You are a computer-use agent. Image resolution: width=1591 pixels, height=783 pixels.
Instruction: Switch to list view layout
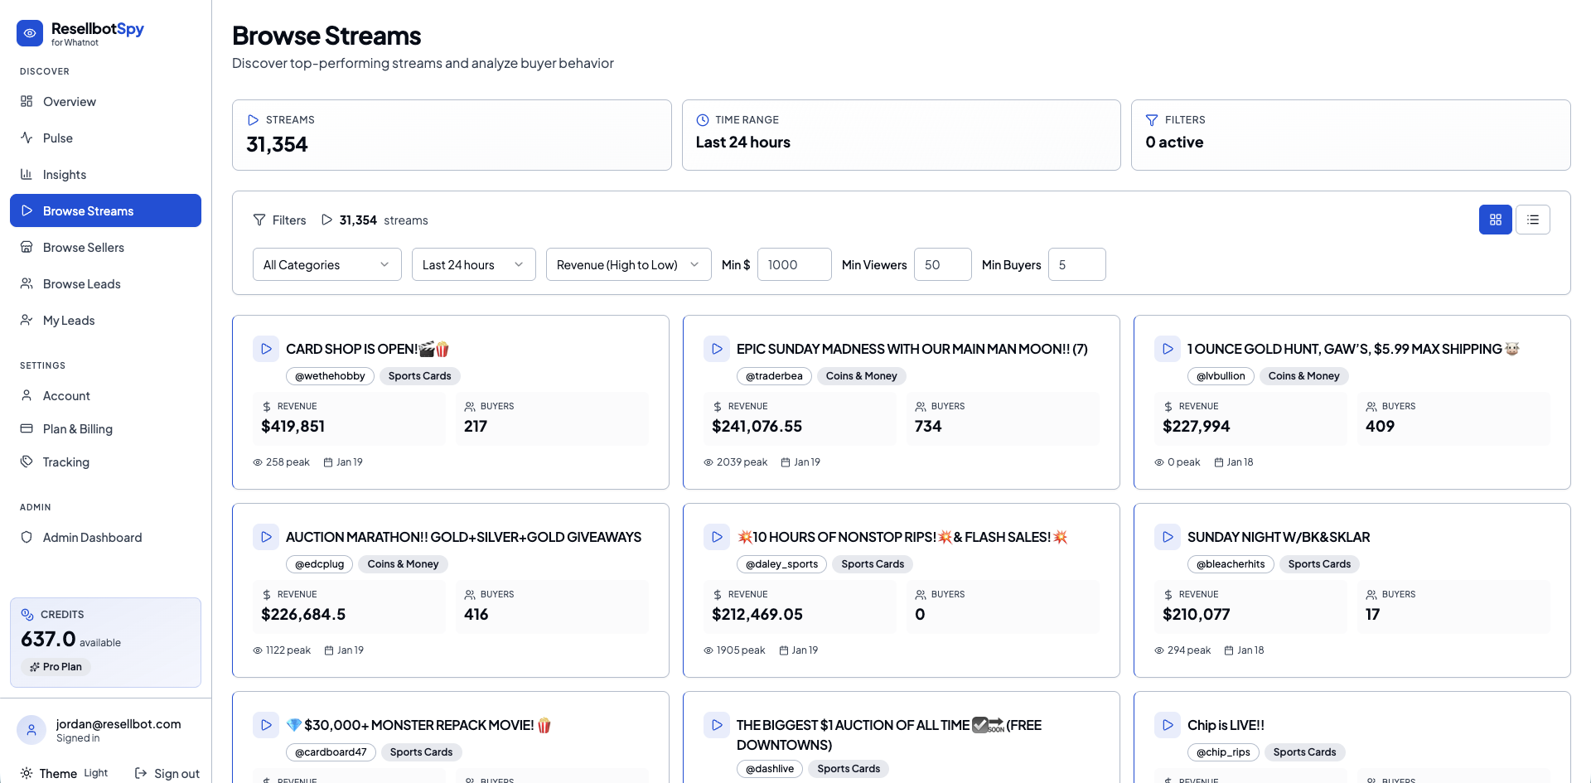tap(1532, 220)
